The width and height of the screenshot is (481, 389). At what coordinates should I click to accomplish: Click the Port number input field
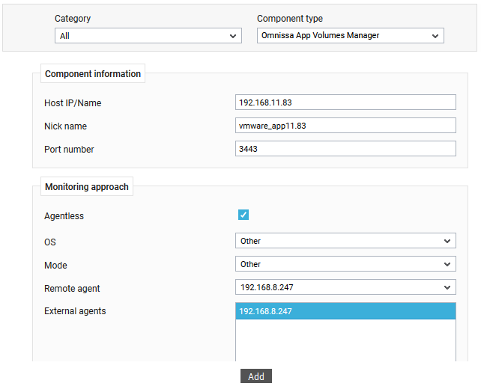tap(345, 149)
